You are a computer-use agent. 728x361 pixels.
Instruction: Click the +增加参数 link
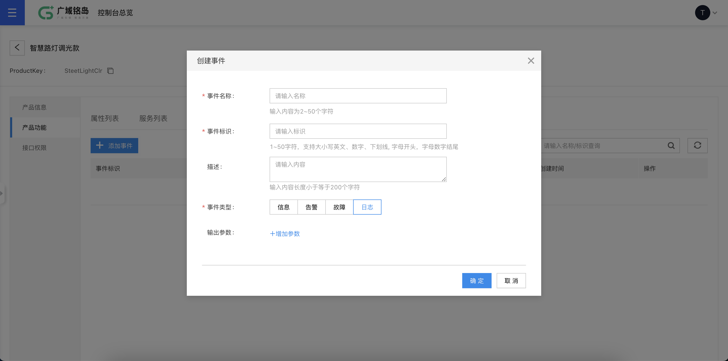[x=285, y=234]
